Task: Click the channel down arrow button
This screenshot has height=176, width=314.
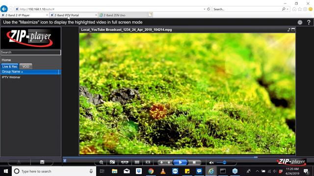Action: coord(161,162)
